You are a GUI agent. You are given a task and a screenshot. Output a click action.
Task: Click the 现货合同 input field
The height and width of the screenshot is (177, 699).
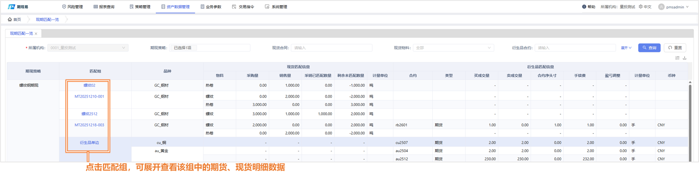(331, 48)
